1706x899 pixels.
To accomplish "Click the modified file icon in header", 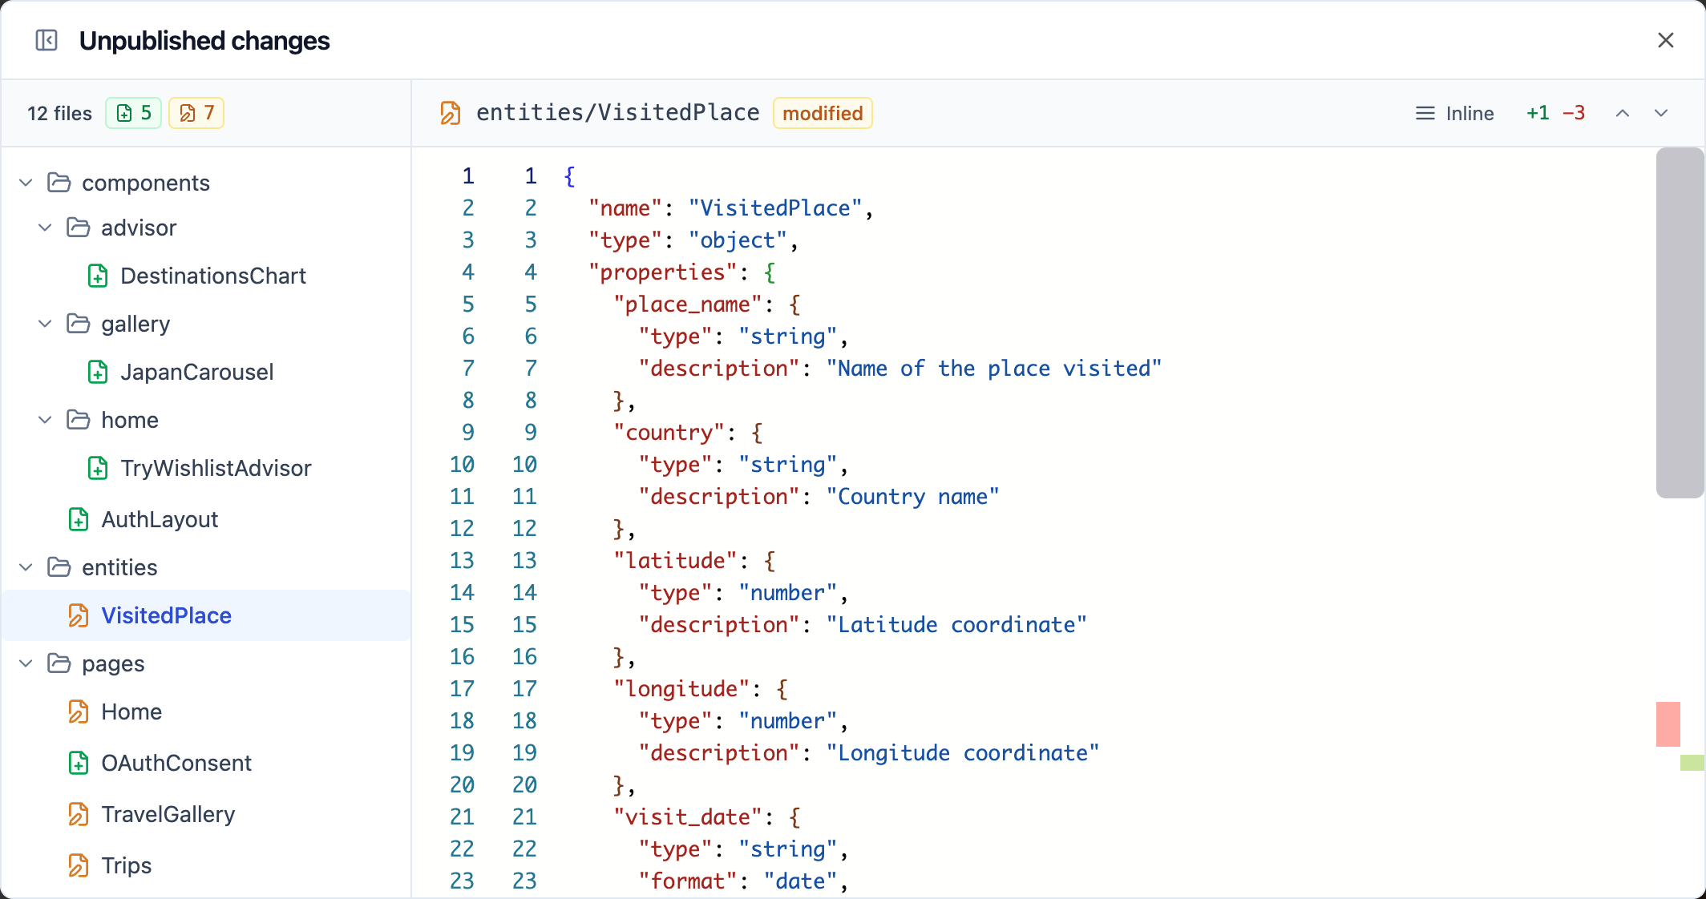I will coord(451,113).
